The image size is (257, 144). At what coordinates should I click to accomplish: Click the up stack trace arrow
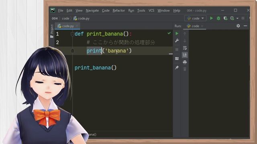(185, 34)
